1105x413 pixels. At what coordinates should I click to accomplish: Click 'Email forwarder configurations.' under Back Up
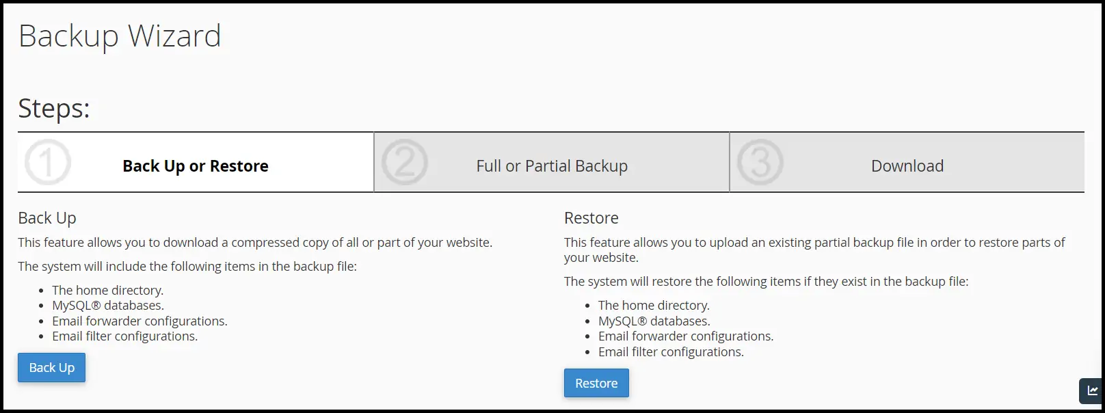click(x=139, y=321)
